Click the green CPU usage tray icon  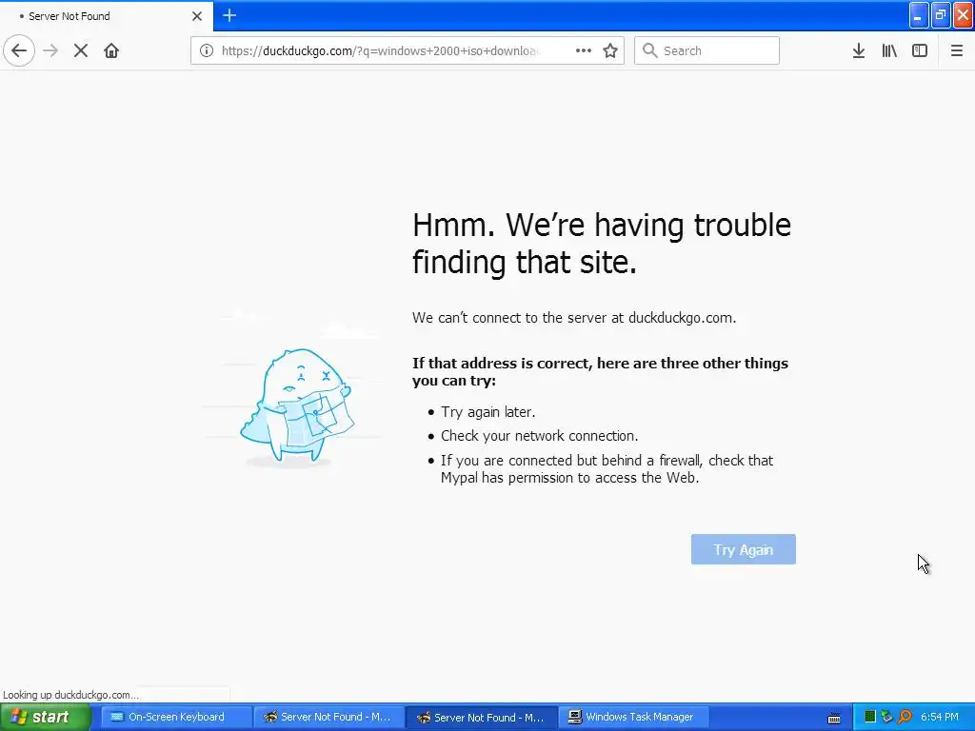pos(870,717)
